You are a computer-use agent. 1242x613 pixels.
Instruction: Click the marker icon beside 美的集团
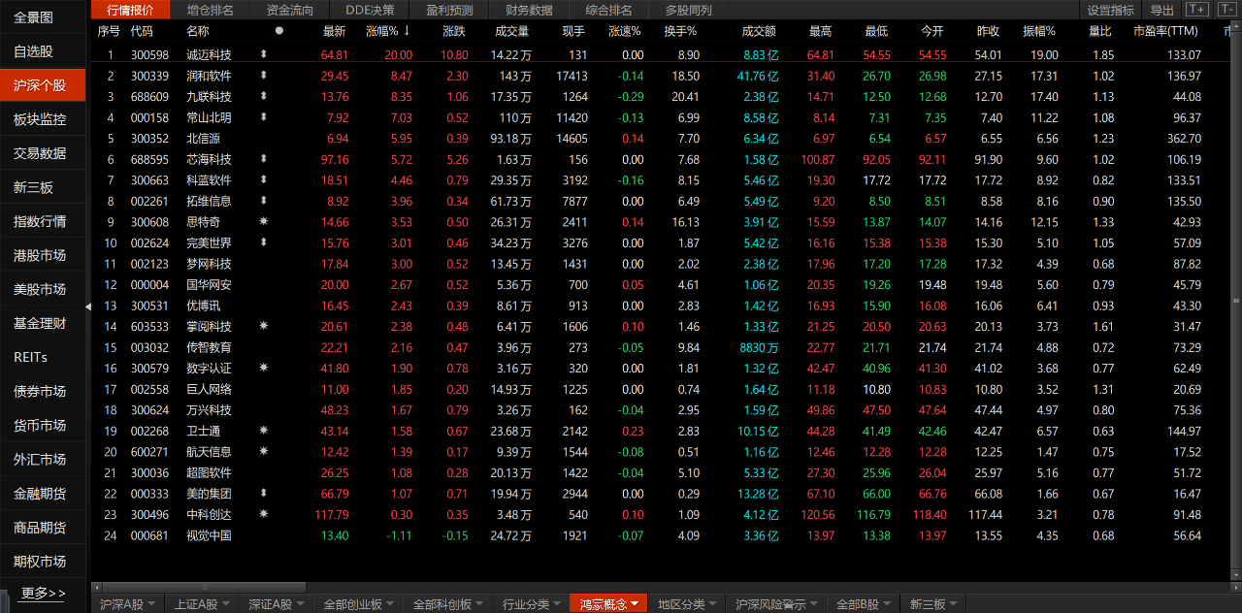coord(263,494)
